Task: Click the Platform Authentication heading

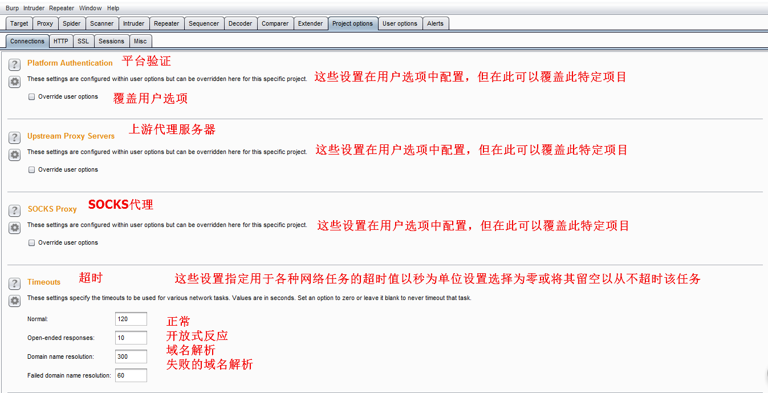Action: tap(70, 63)
